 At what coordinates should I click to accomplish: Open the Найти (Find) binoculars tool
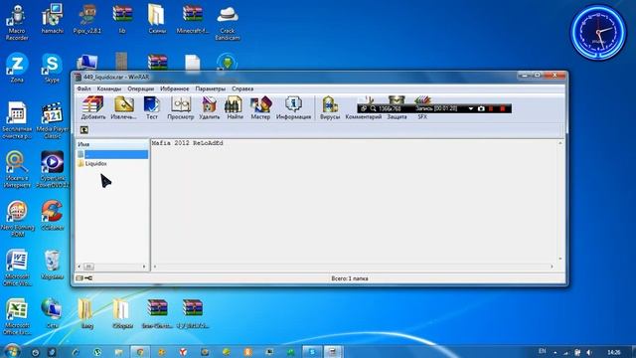click(235, 108)
